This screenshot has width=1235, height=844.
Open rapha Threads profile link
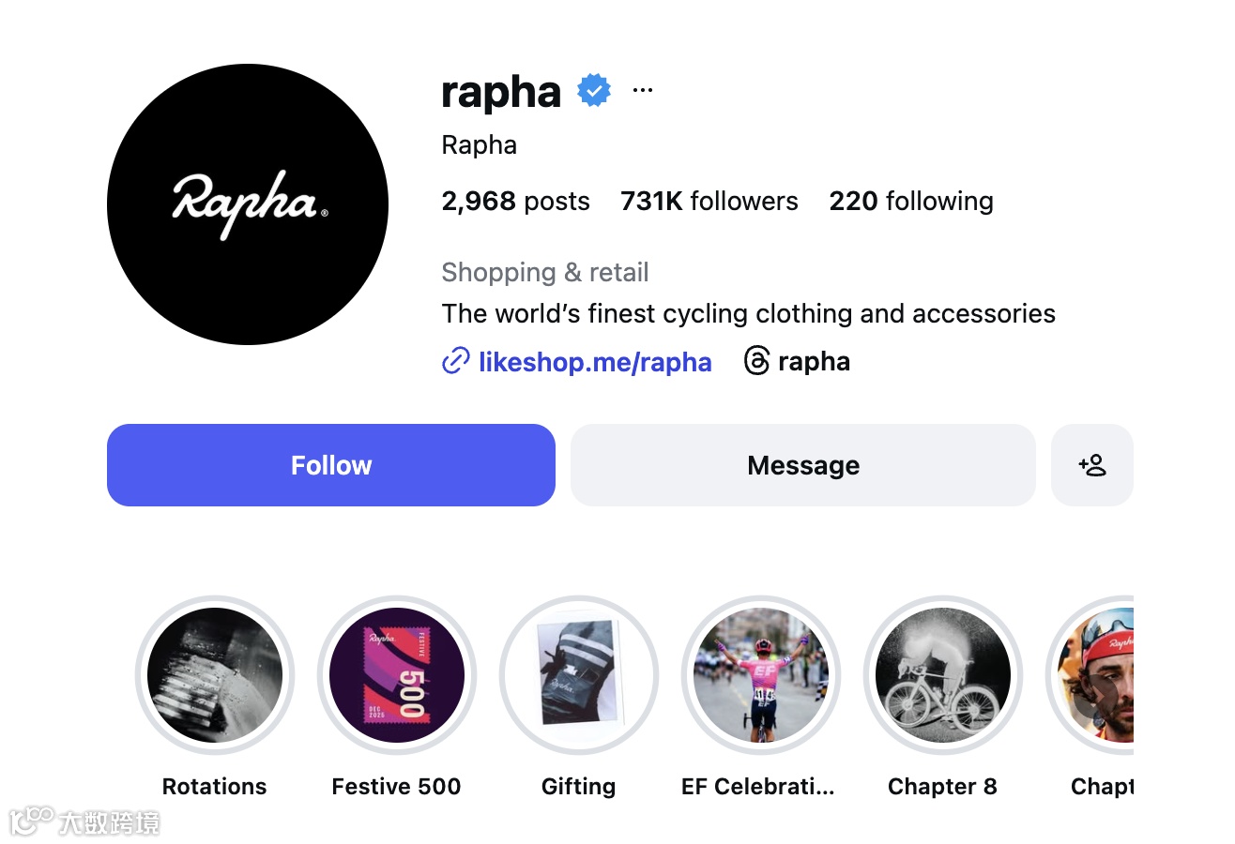click(x=814, y=362)
